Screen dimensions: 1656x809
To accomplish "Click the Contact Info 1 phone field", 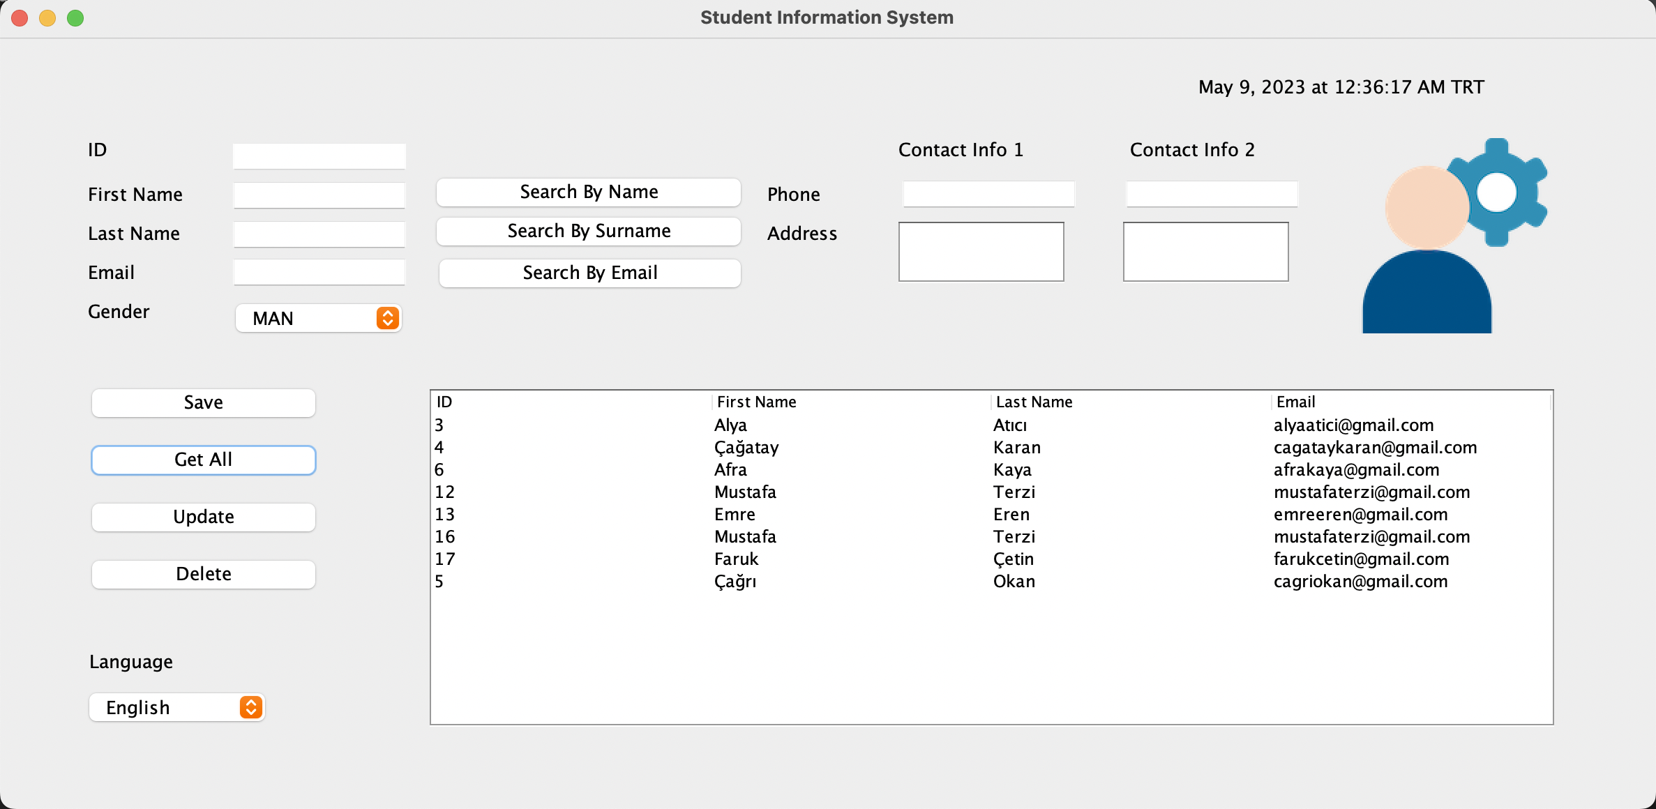I will (x=988, y=193).
